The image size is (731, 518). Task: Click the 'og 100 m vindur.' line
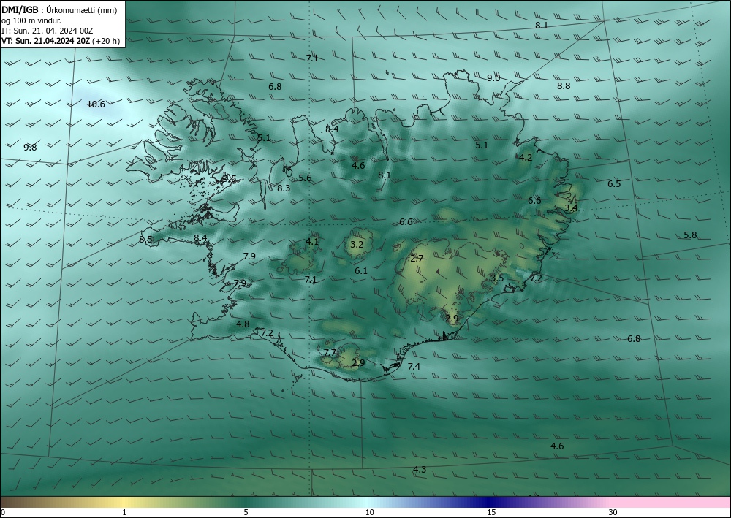click(x=31, y=20)
